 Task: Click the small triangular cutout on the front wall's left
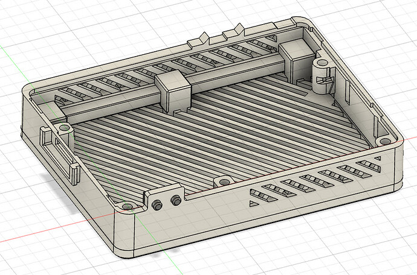pyautogui.click(x=253, y=204)
